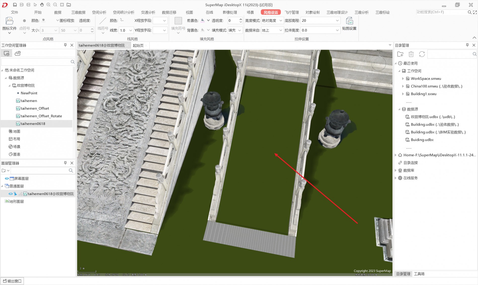Select the 地形图层 entry
This screenshot has width=478, height=285.
click(x=16, y=201)
